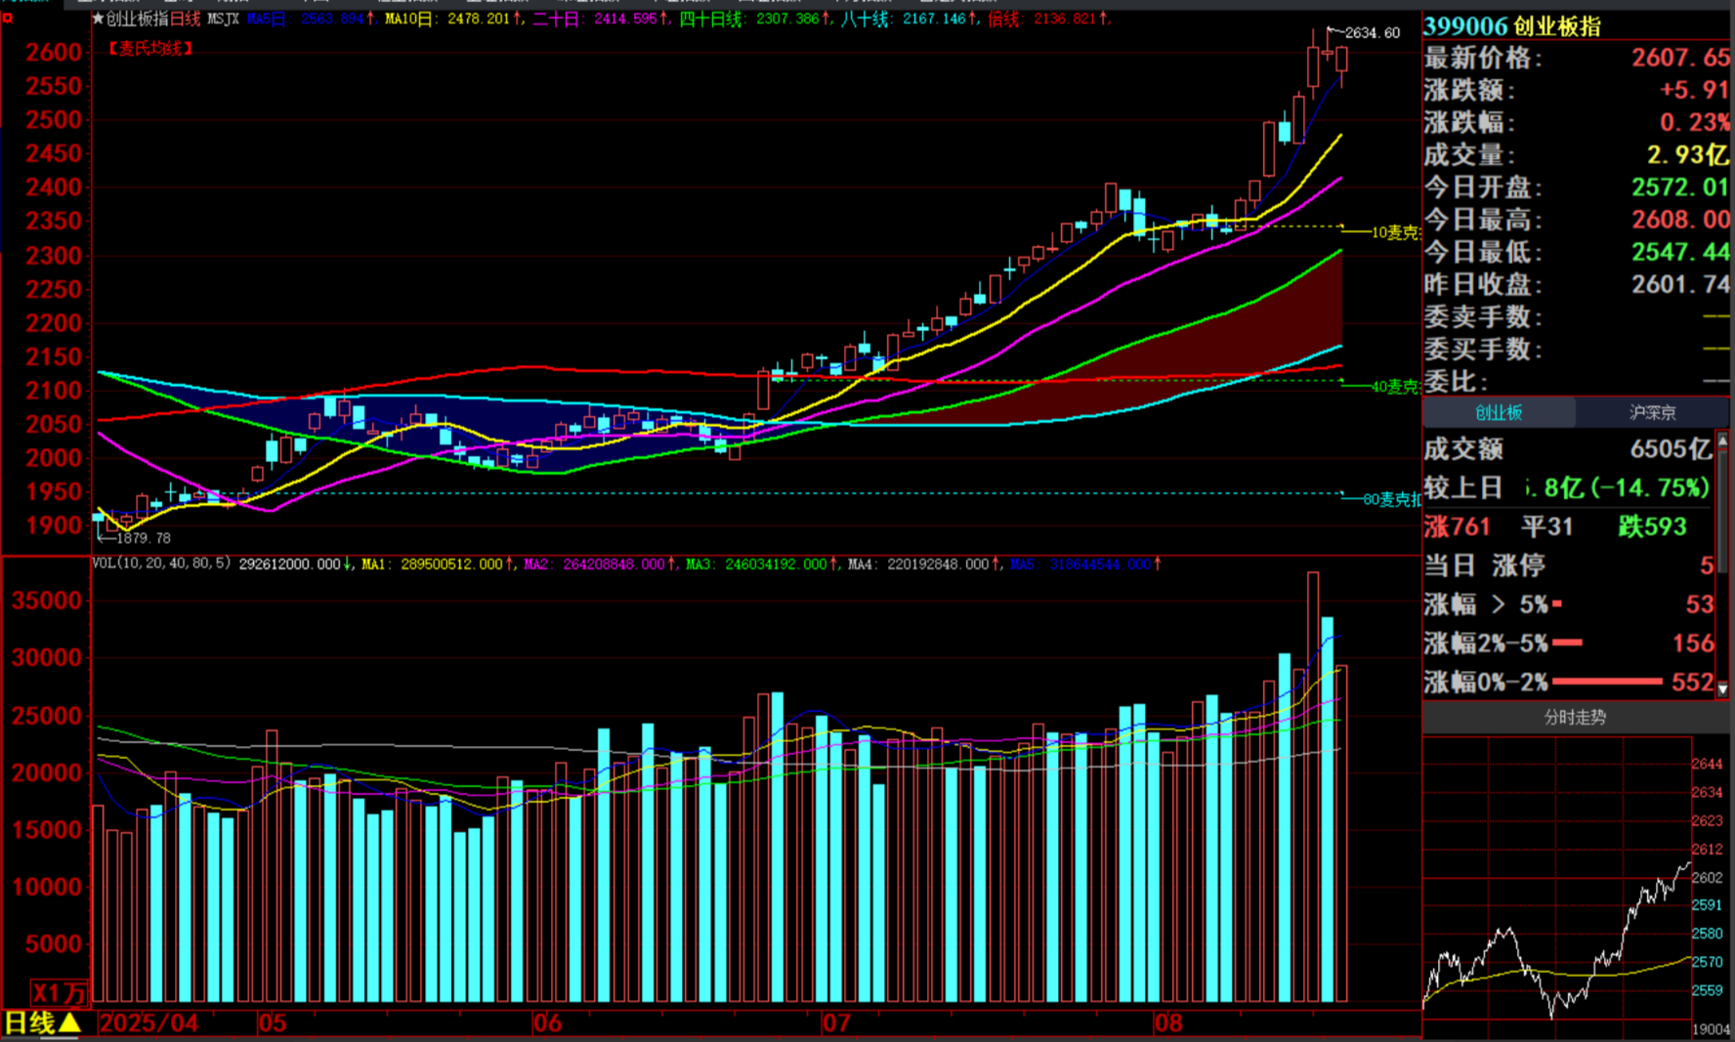Screen dimensions: 1735x1042
Task: Click the 涨幅 > 5% bar row
Action: click(x=1568, y=604)
